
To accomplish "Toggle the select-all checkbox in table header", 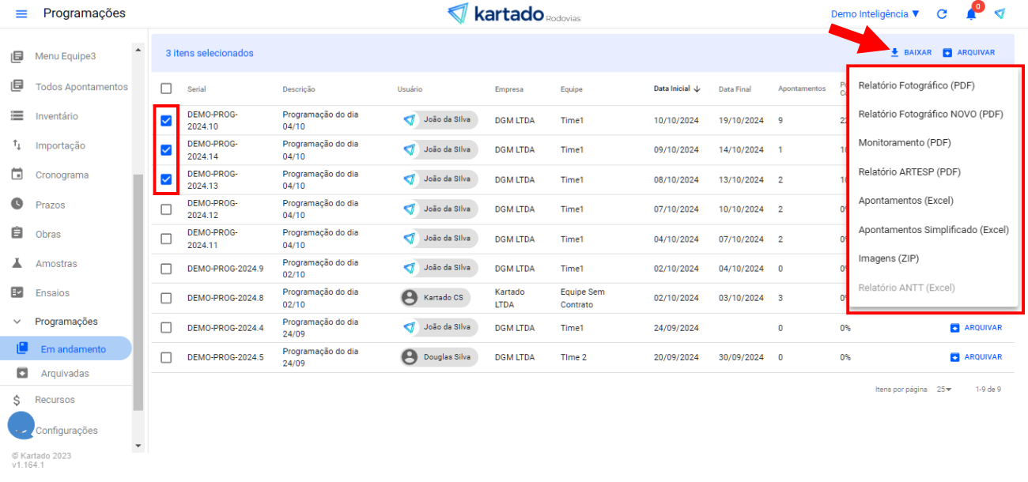I will point(166,89).
